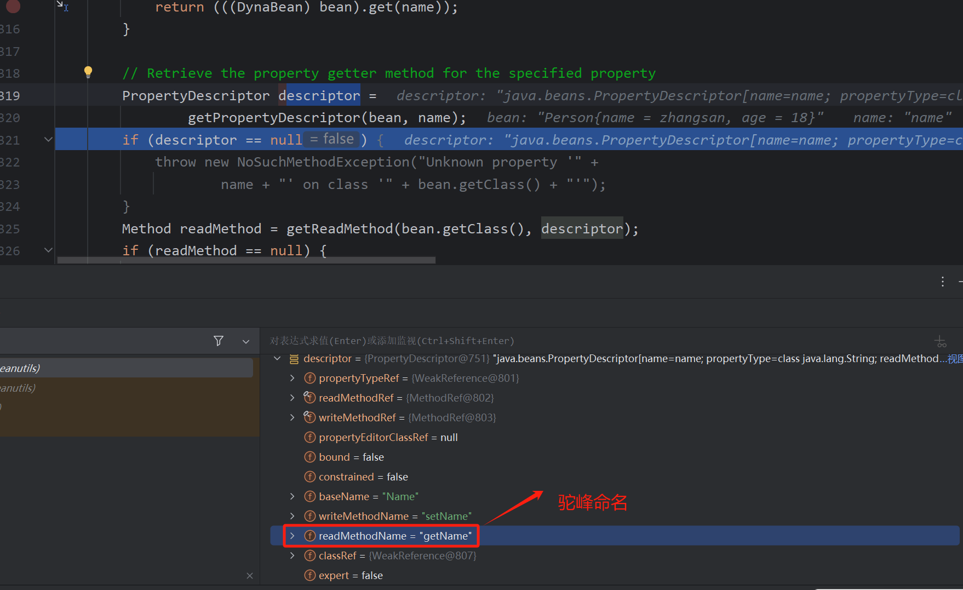Expand the propertyTypeRef node
This screenshot has width=963, height=590.
(293, 378)
